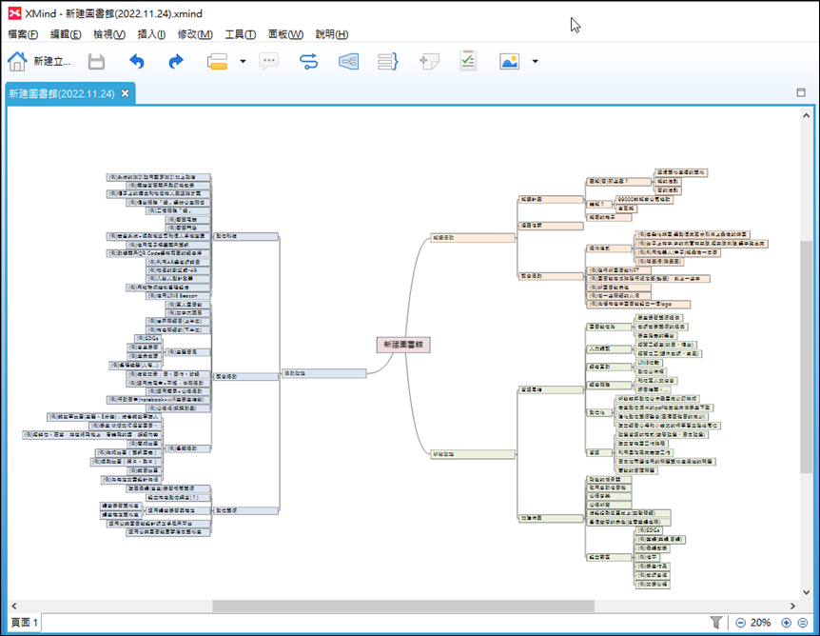Screen dimensions: 820x636
Task: Open the 說明(H) menu
Action: [332, 34]
